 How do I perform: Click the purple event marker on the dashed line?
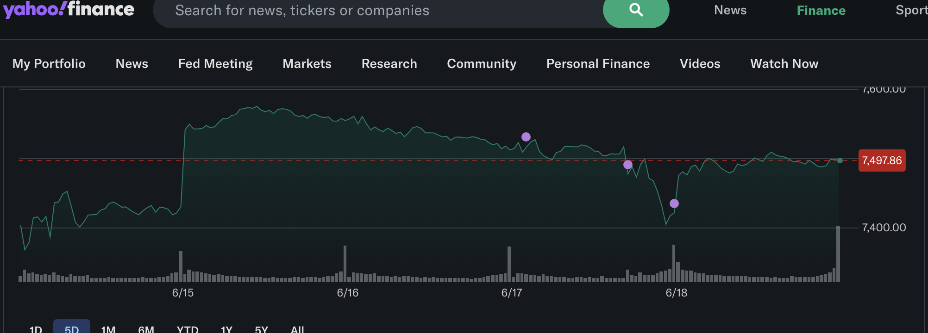pyautogui.click(x=628, y=165)
